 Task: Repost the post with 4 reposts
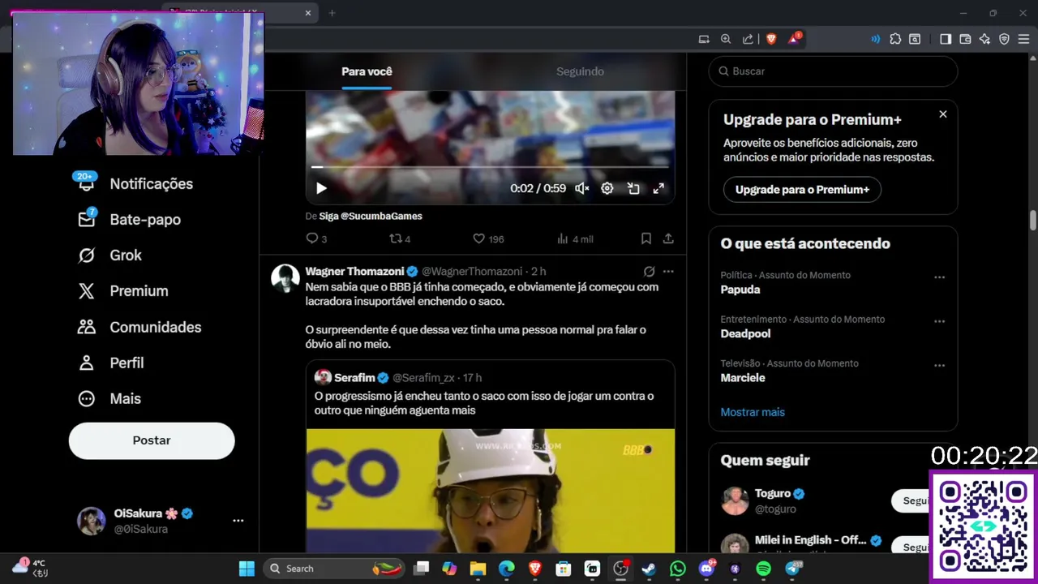pos(400,238)
